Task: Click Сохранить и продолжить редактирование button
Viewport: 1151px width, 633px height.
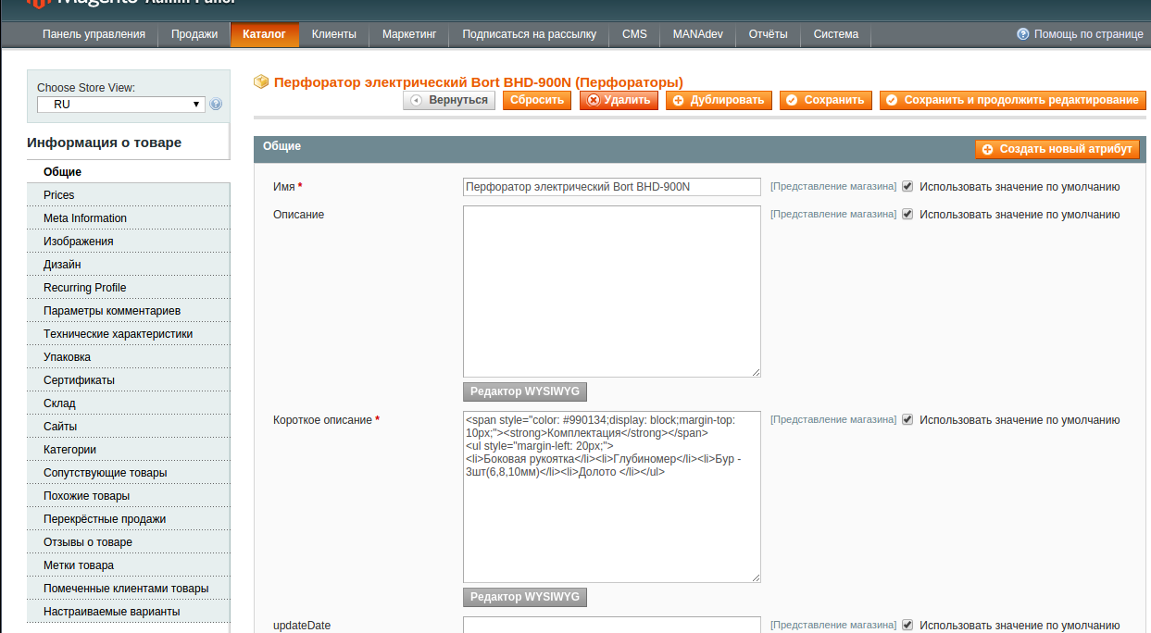Action: (1013, 100)
